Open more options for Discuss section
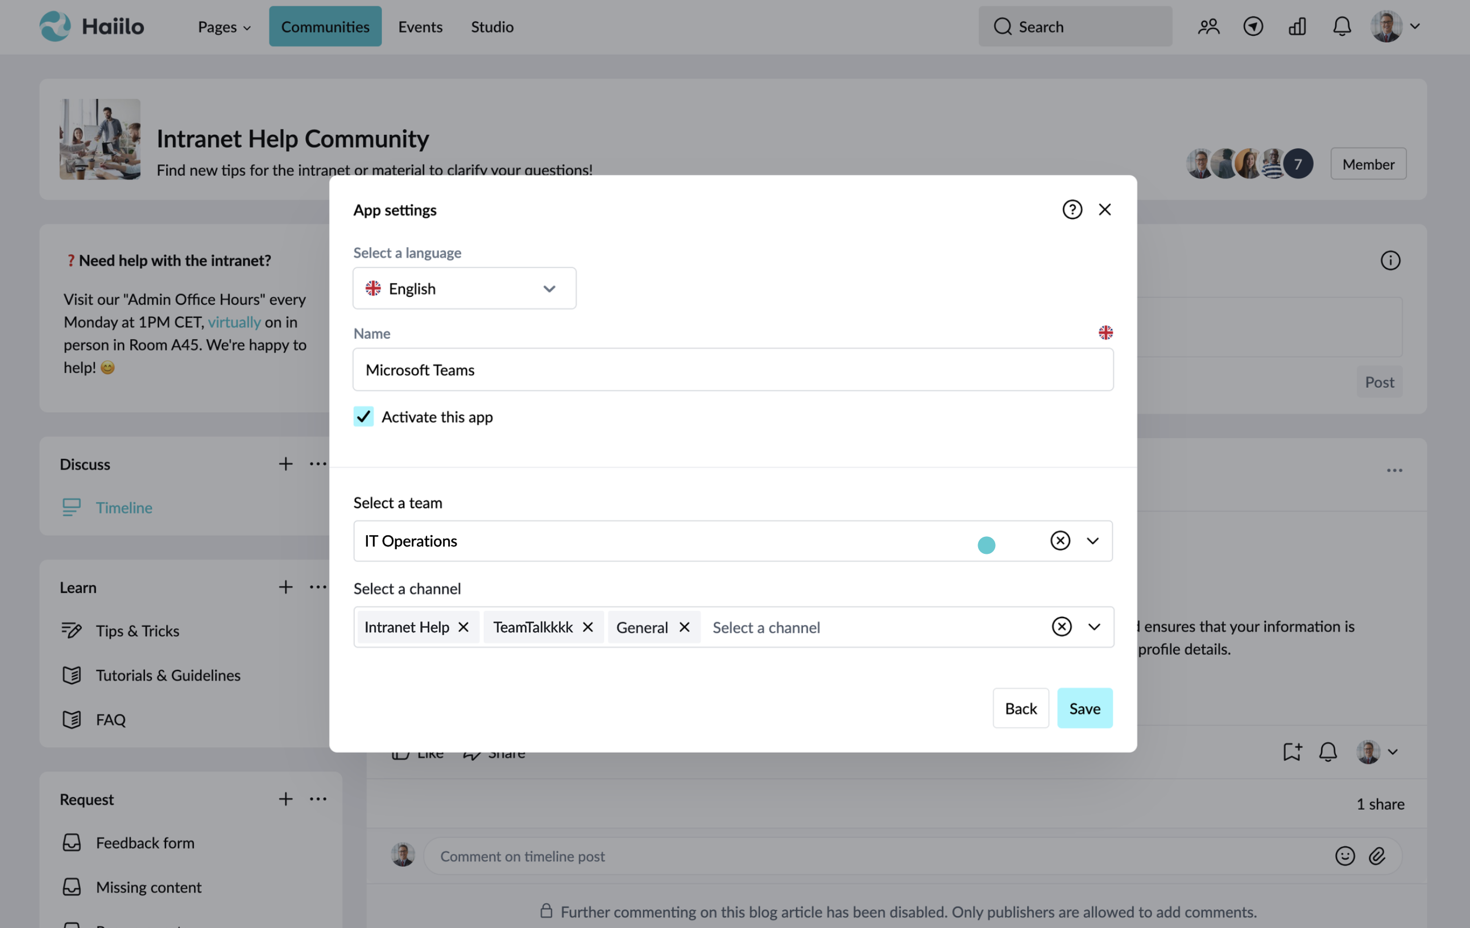1470x928 pixels. click(x=318, y=464)
